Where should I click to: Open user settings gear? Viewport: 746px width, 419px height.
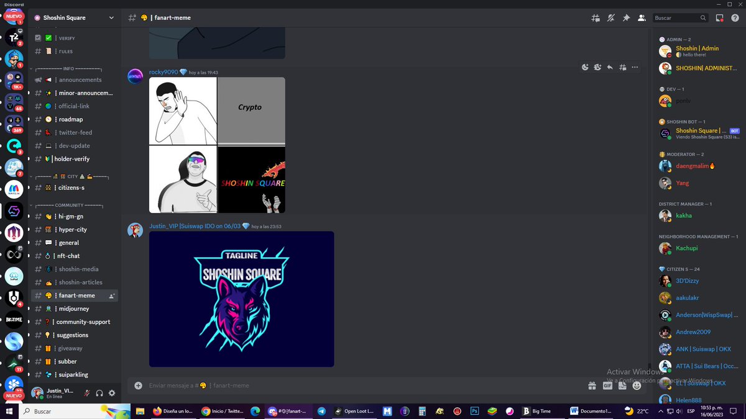pyautogui.click(x=112, y=393)
